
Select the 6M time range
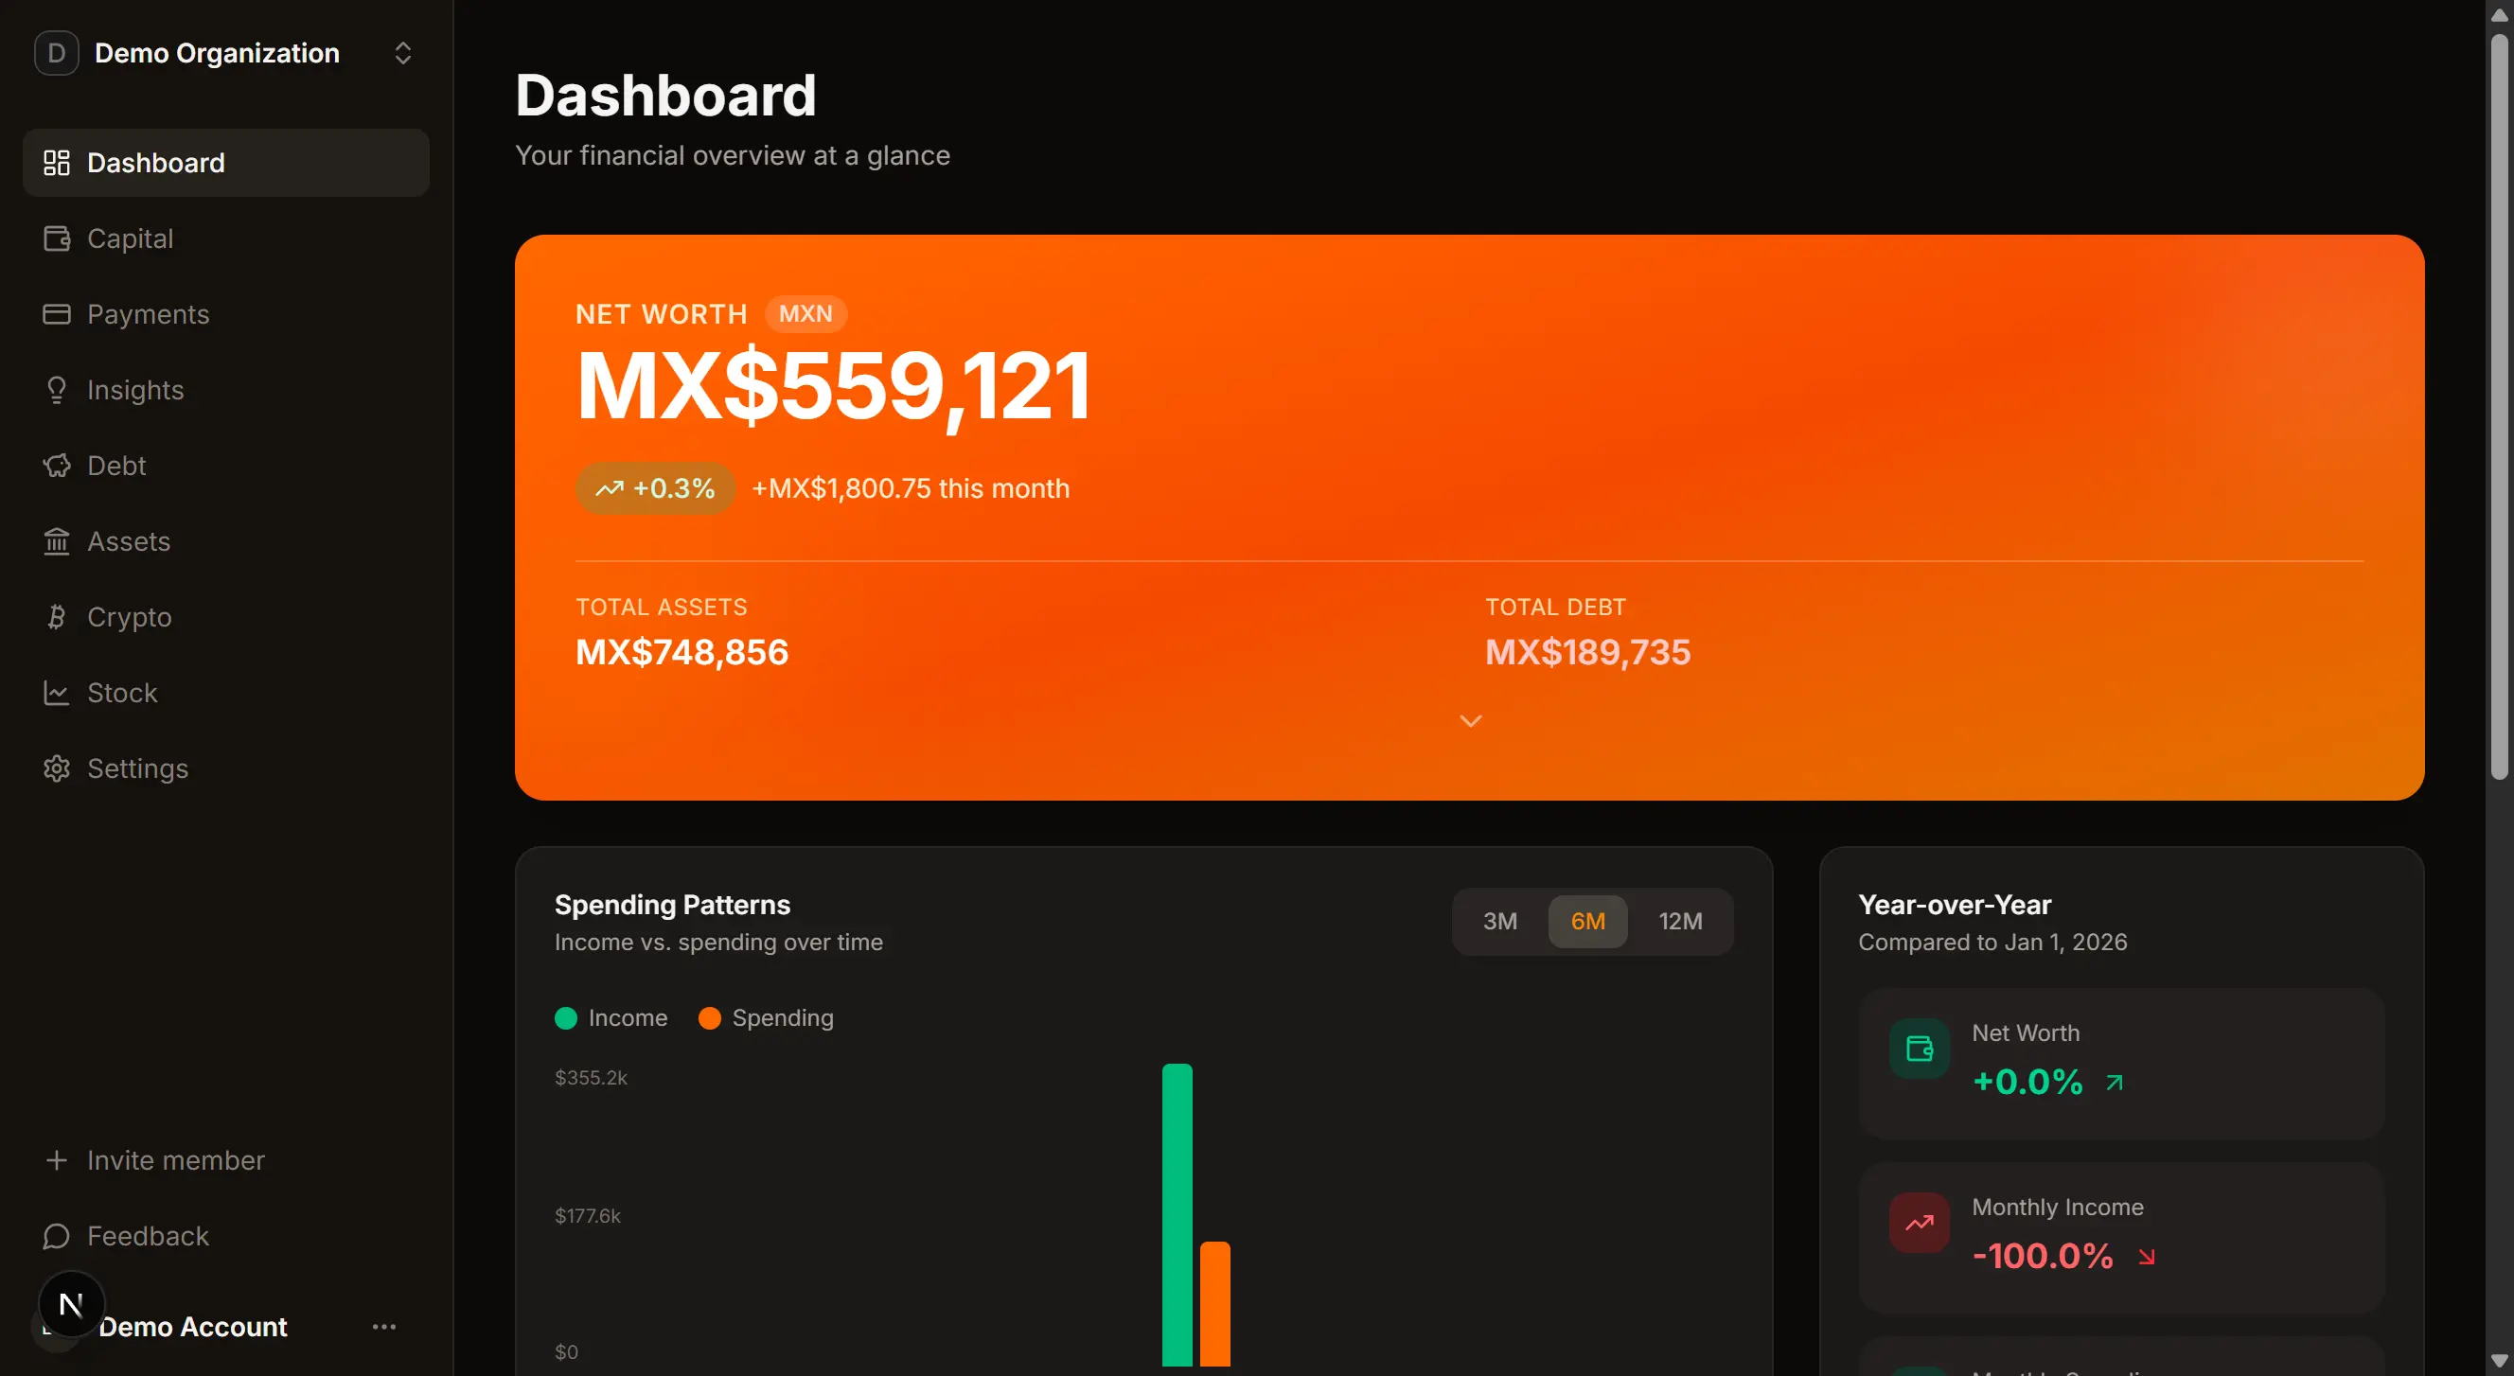click(x=1586, y=921)
